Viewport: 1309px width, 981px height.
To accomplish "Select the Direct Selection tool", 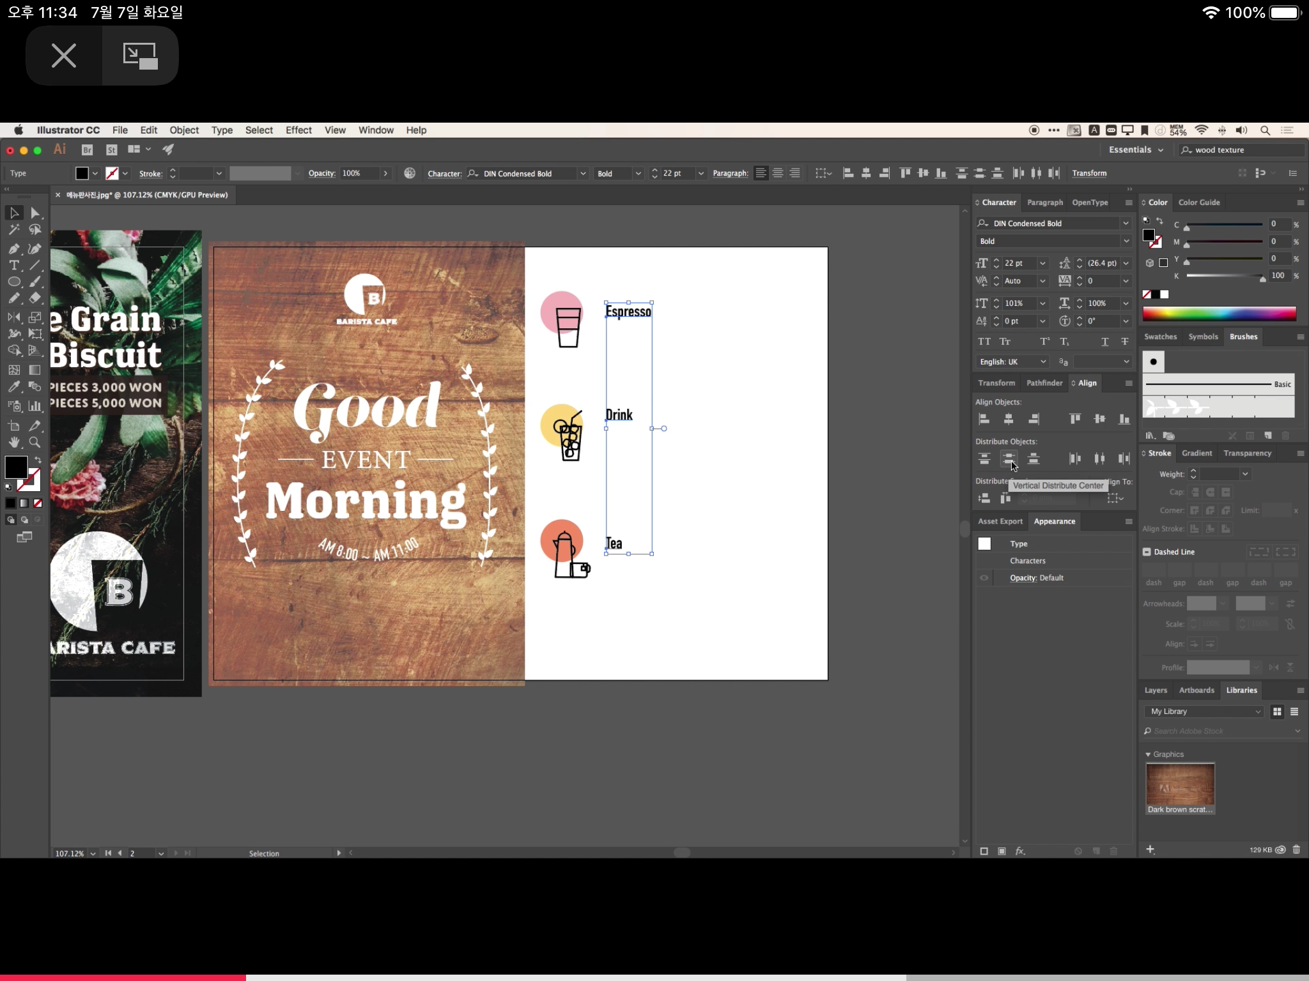I will (x=35, y=213).
